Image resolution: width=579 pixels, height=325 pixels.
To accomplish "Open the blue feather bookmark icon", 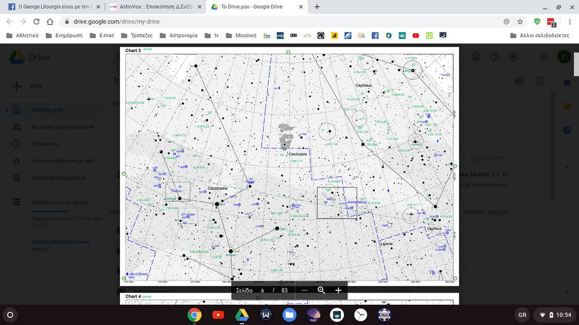I will point(348,35).
